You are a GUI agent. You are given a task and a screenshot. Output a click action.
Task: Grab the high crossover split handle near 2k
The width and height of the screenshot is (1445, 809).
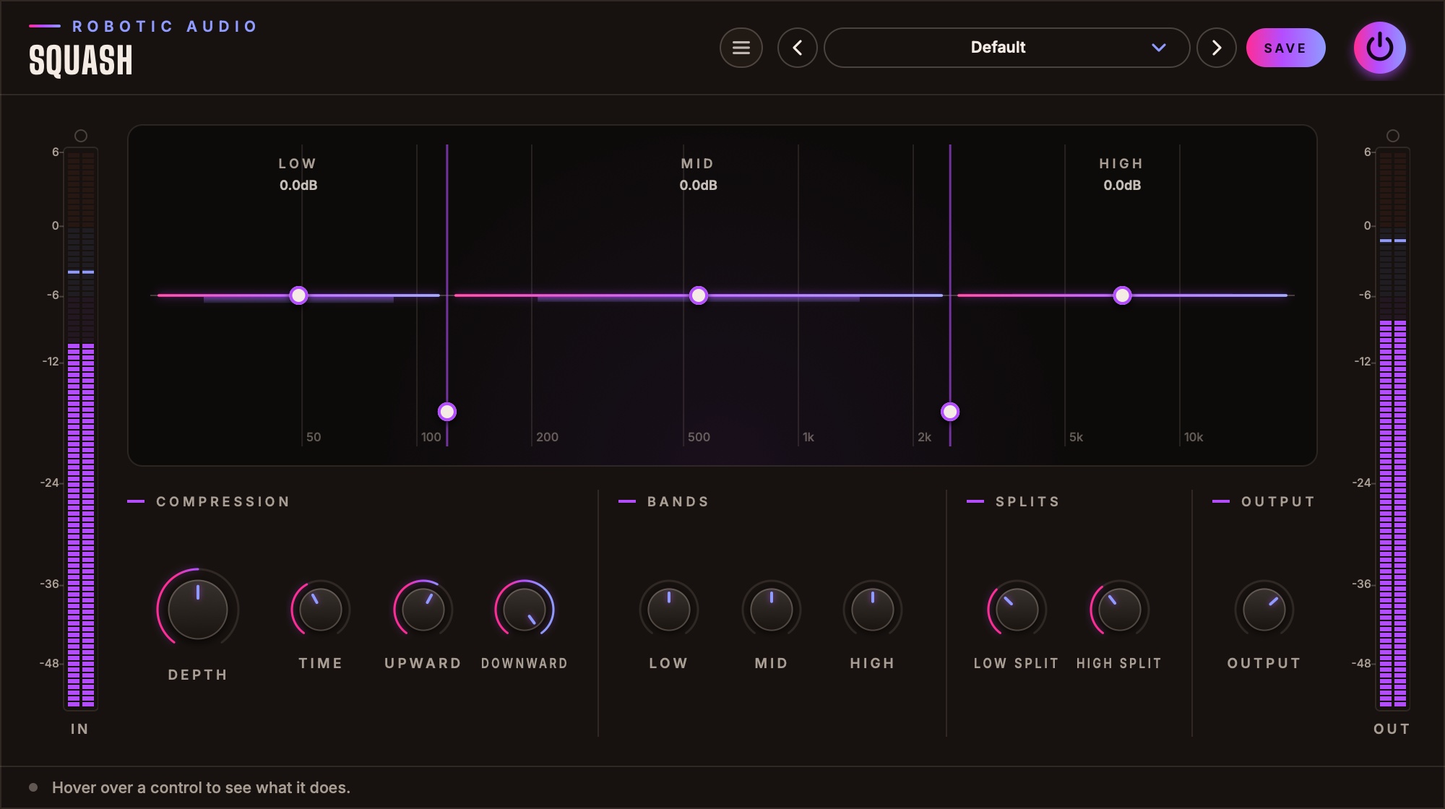click(950, 412)
